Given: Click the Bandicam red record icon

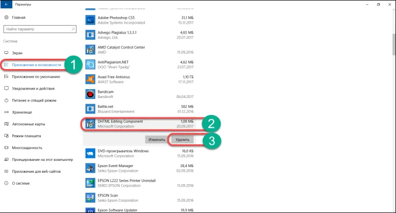Looking at the screenshot, I should [90, 94].
